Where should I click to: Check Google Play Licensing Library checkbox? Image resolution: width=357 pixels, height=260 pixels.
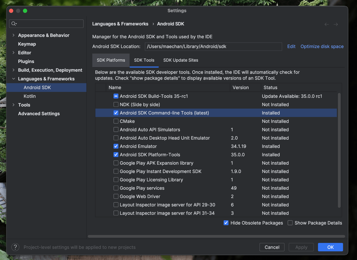(116, 180)
